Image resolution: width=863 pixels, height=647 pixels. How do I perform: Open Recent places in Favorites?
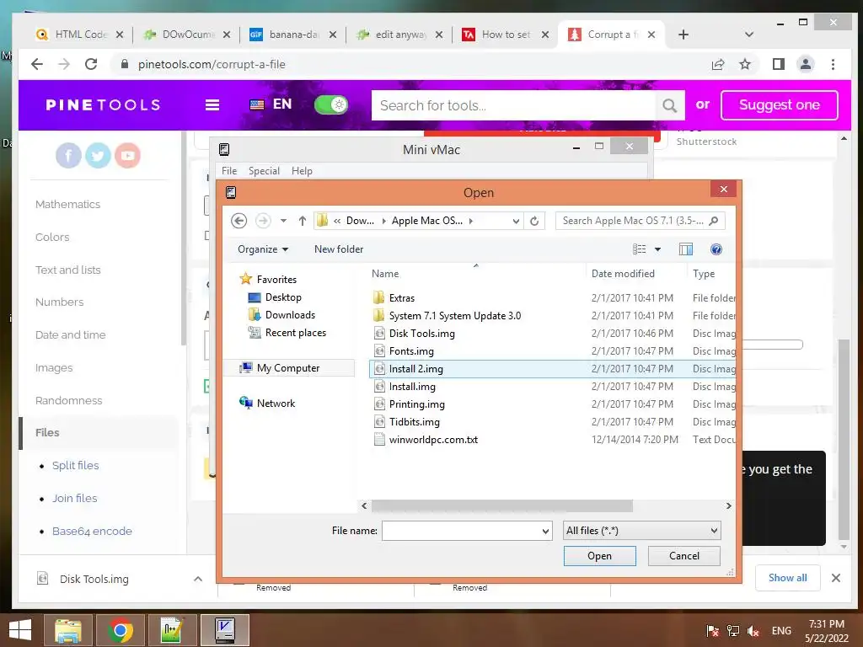click(295, 332)
